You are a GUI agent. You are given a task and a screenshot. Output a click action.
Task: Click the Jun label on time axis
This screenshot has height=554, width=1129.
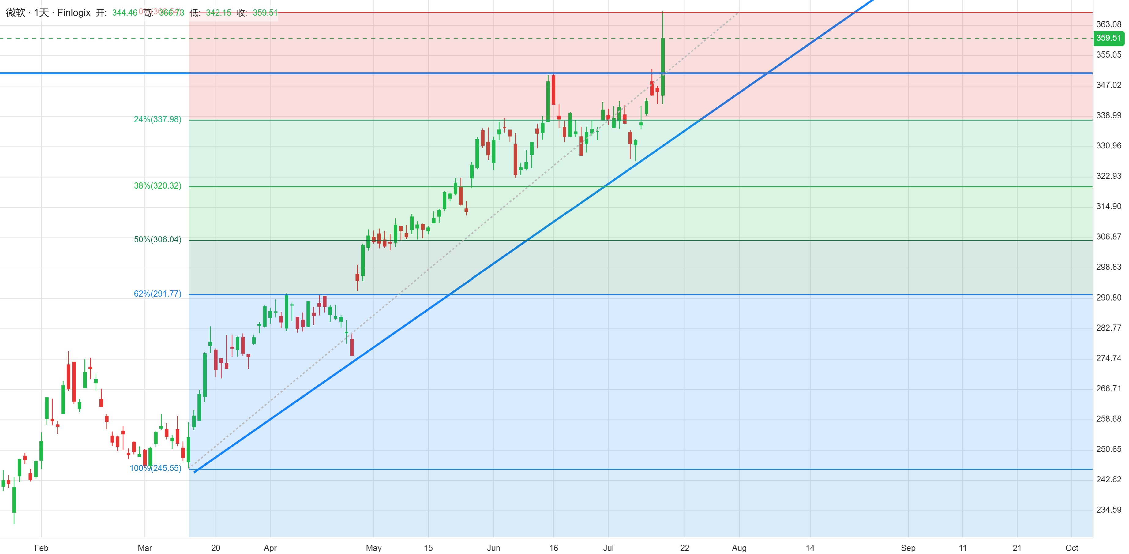[x=493, y=548]
